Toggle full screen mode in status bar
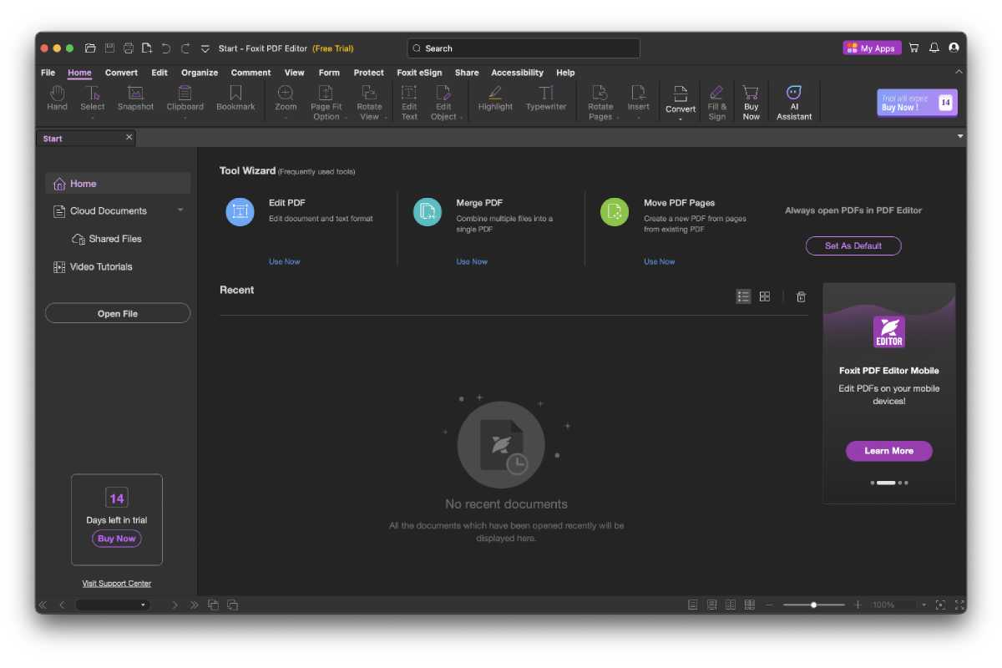This screenshot has width=1002, height=668. 959,605
